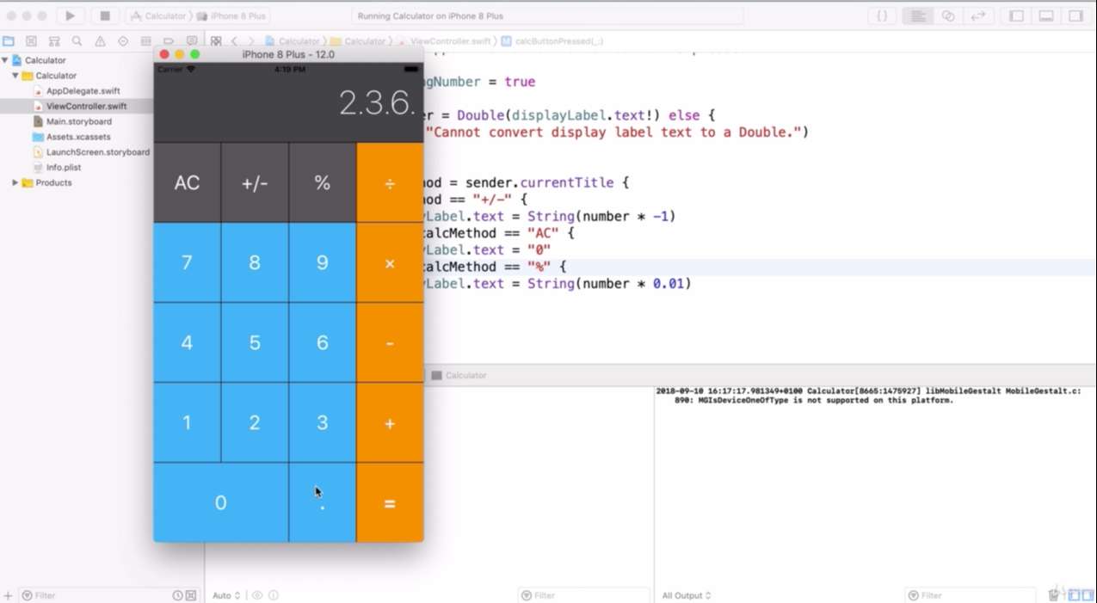Expand the Products folder
Image resolution: width=1097 pixels, height=603 pixels.
click(15, 182)
